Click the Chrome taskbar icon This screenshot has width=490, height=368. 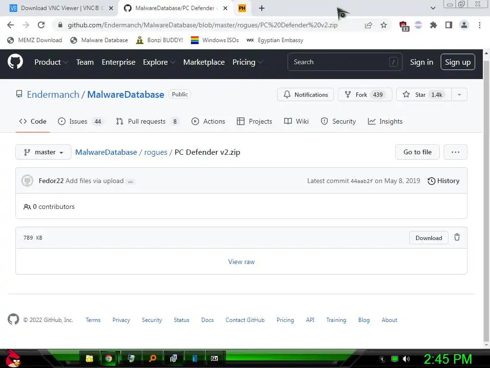tap(109, 358)
